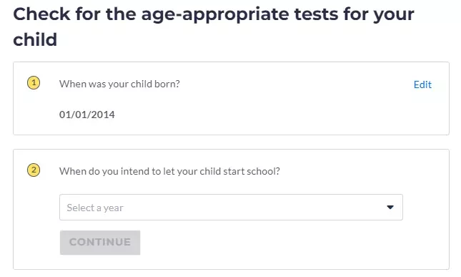Edit the child's birth date

tap(422, 84)
